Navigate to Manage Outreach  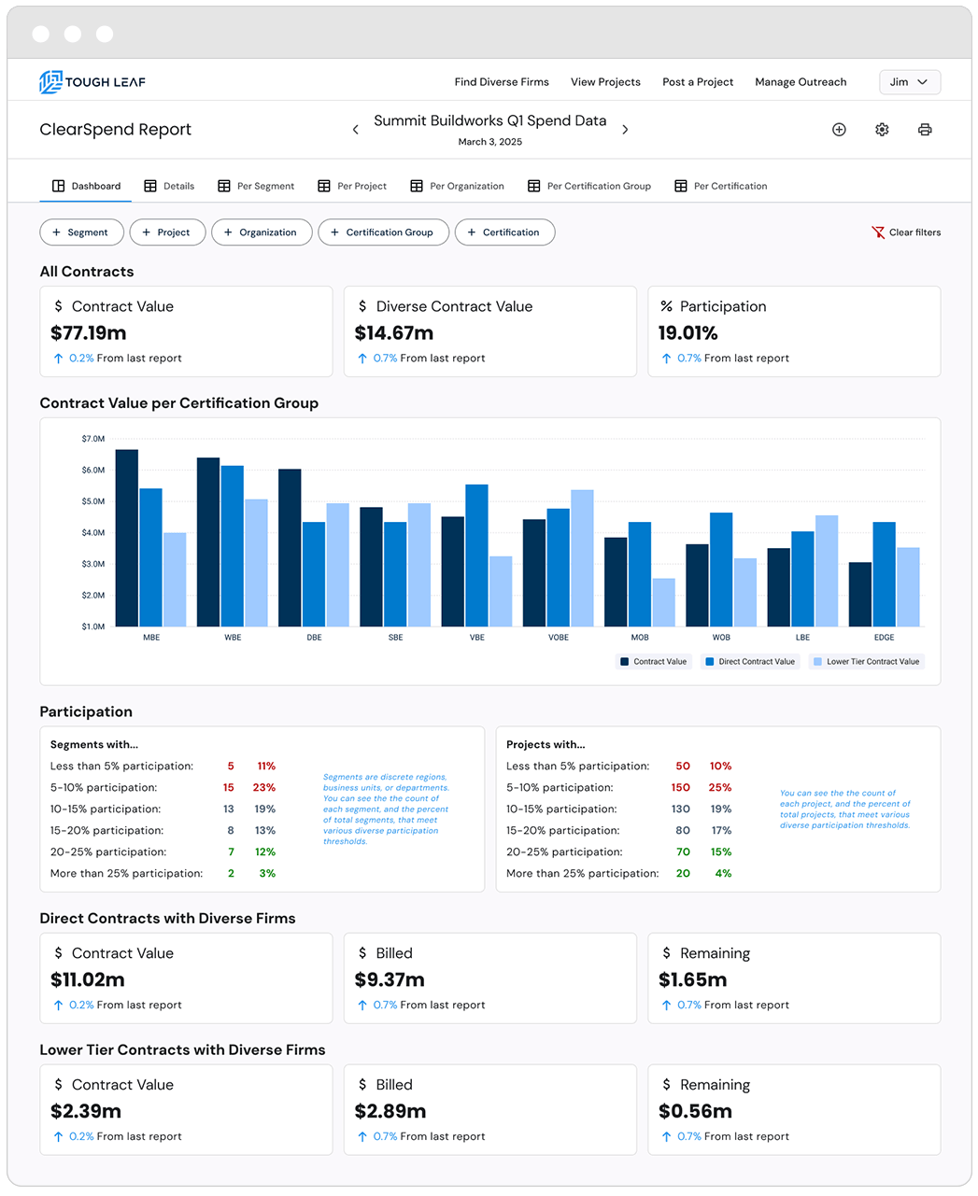(801, 82)
